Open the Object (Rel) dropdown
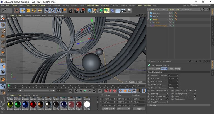The image size is (214, 114). (x=108, y=109)
